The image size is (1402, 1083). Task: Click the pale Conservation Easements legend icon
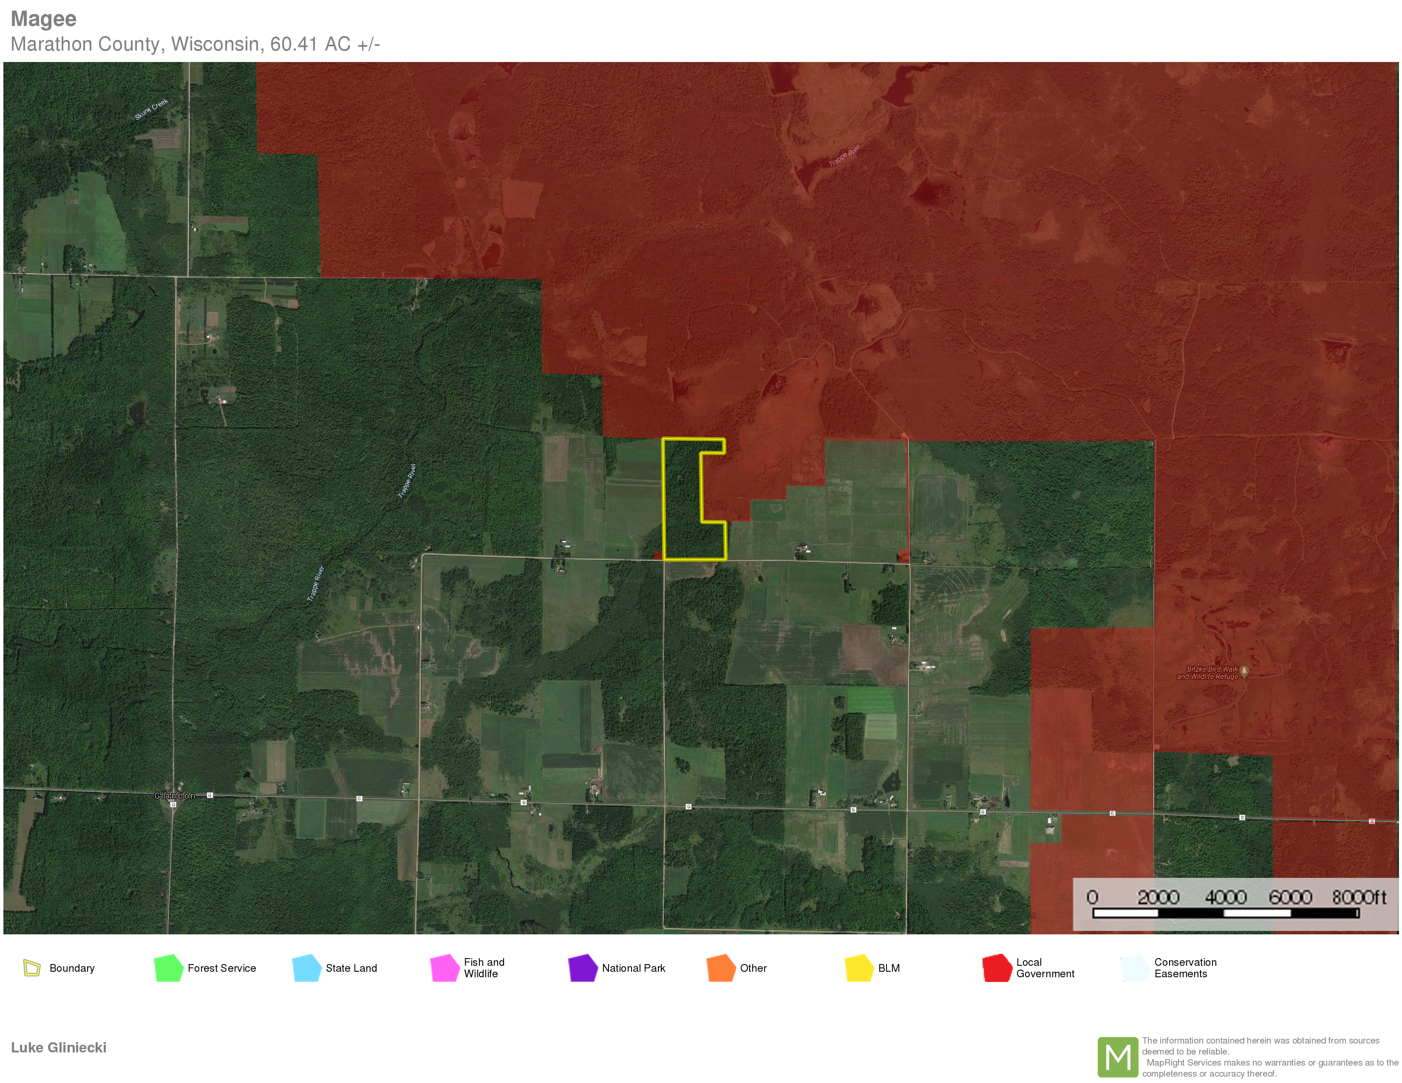pyautogui.click(x=1134, y=967)
